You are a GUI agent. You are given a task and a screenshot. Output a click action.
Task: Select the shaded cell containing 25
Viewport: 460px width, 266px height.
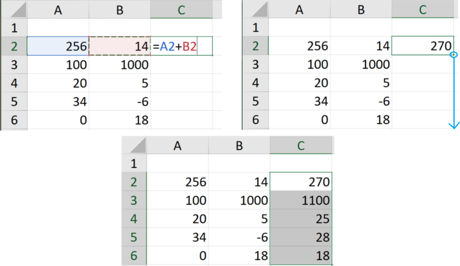(x=301, y=219)
